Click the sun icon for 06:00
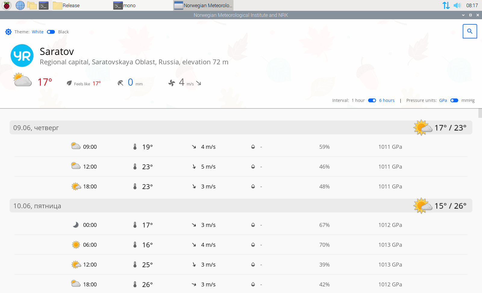Viewport: 482px width, 293px height. click(76, 245)
